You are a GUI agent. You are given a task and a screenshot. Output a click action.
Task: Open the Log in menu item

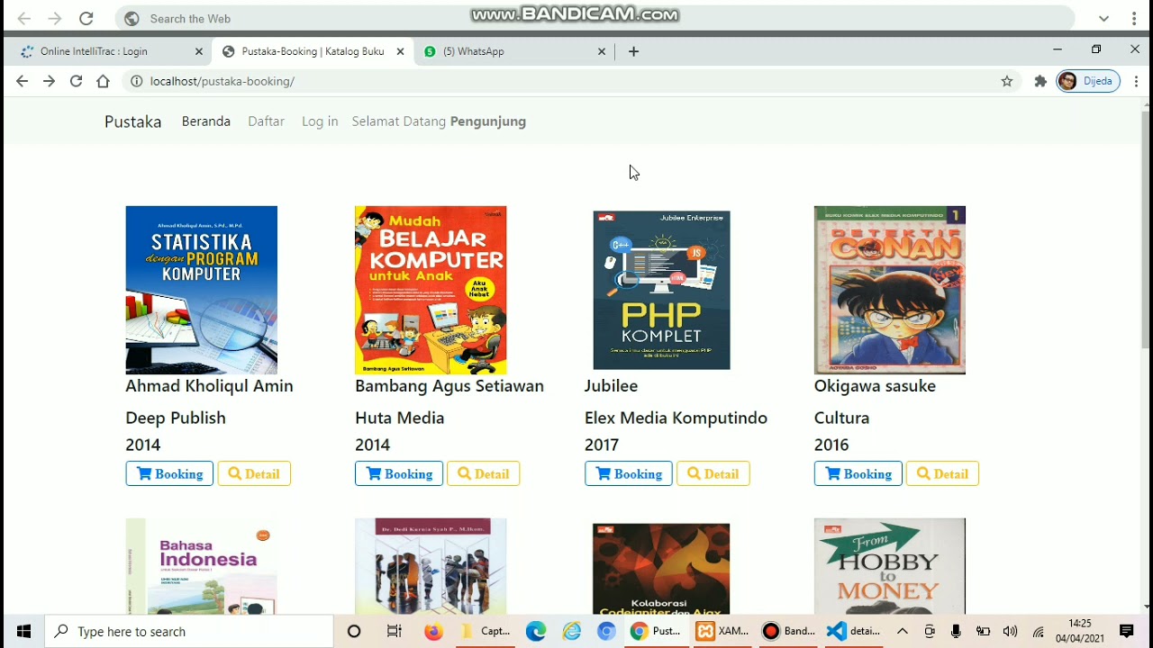[x=320, y=121]
